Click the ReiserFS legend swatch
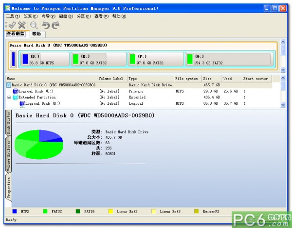 tap(196, 212)
